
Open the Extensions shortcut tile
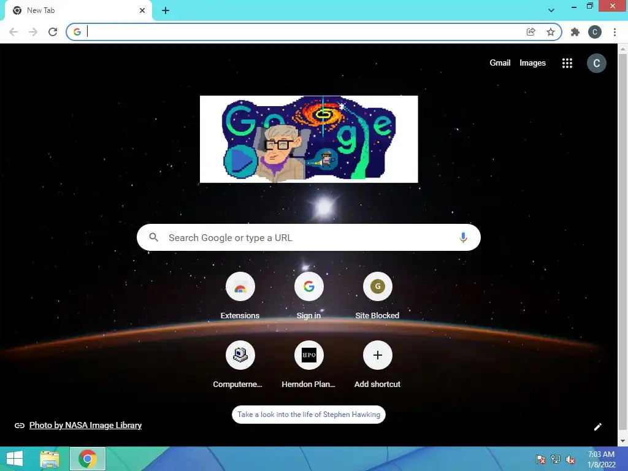[240, 296]
